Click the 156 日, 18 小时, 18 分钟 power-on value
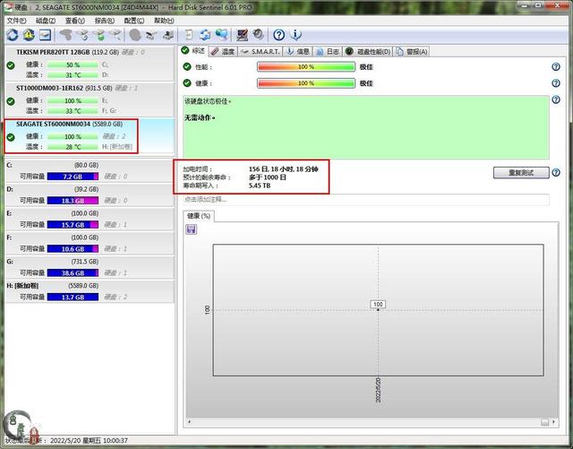The height and width of the screenshot is (449, 573). [283, 169]
